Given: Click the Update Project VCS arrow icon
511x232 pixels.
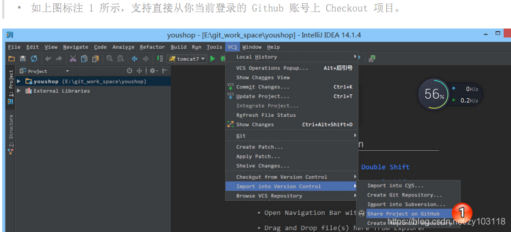Looking at the screenshot, I should pos(231,96).
